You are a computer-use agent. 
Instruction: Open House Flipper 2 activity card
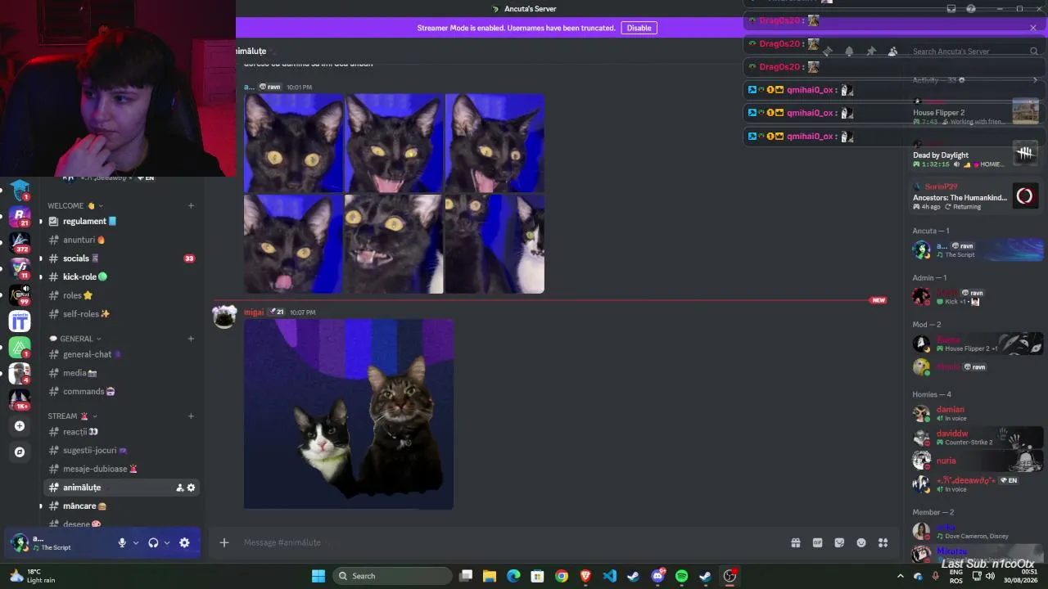(976, 112)
